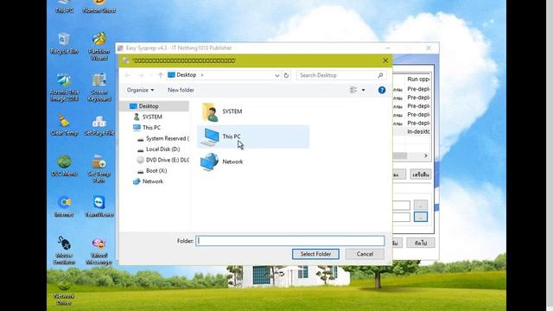Viewport: 553px width, 311px height.
Task: Click the New folder button
Action: pos(181,90)
